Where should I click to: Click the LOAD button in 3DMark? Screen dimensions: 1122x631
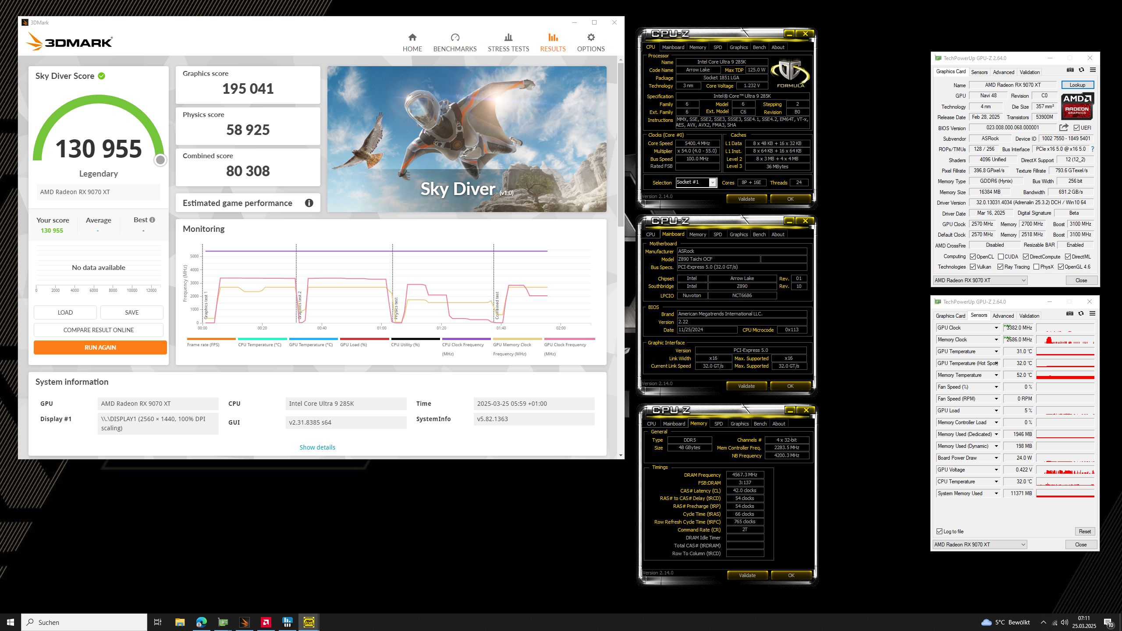pyautogui.click(x=65, y=312)
